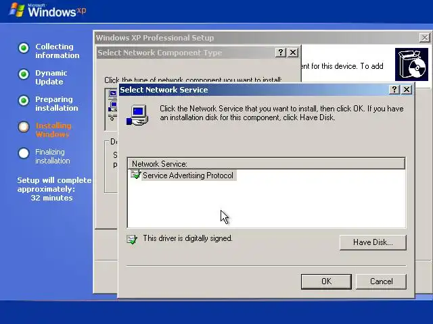The width and height of the screenshot is (433, 324).
Task: Confirm with the OK button
Action: (326, 281)
